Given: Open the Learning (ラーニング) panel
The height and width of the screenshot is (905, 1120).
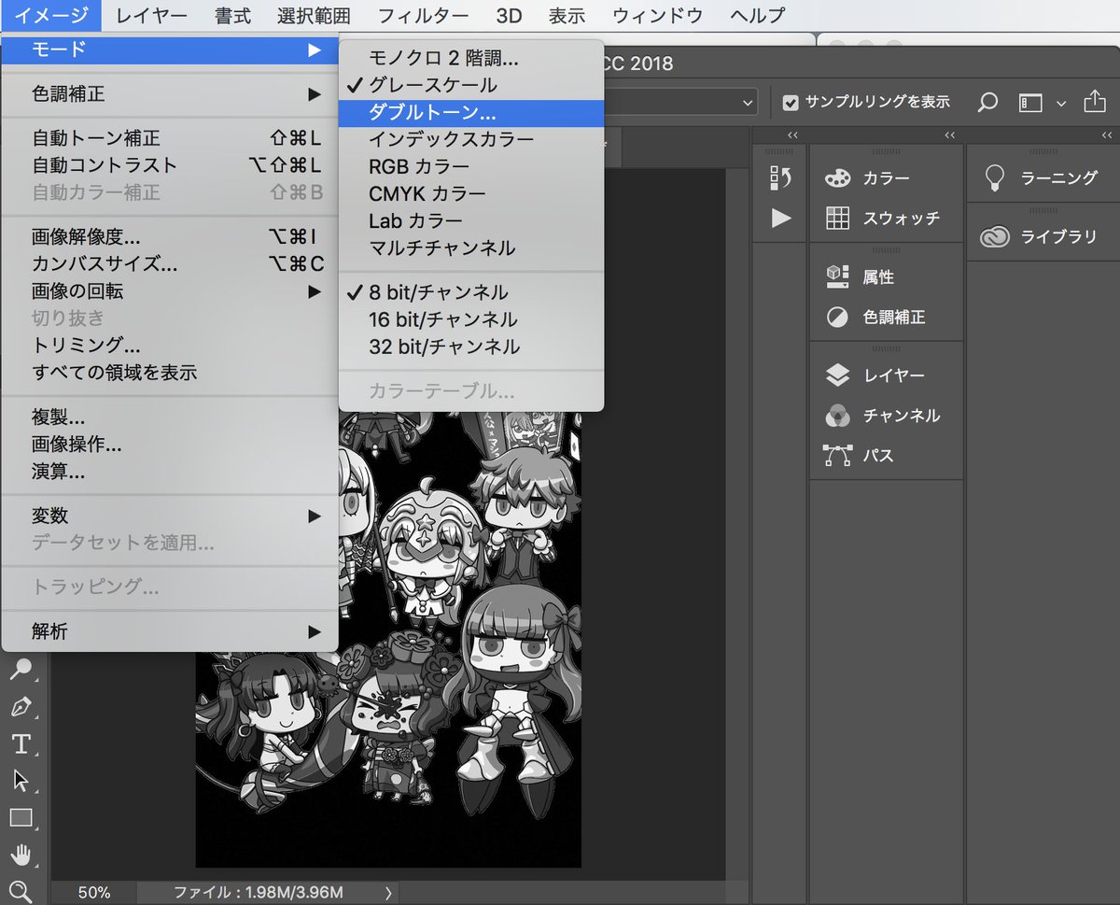Looking at the screenshot, I should [1043, 177].
